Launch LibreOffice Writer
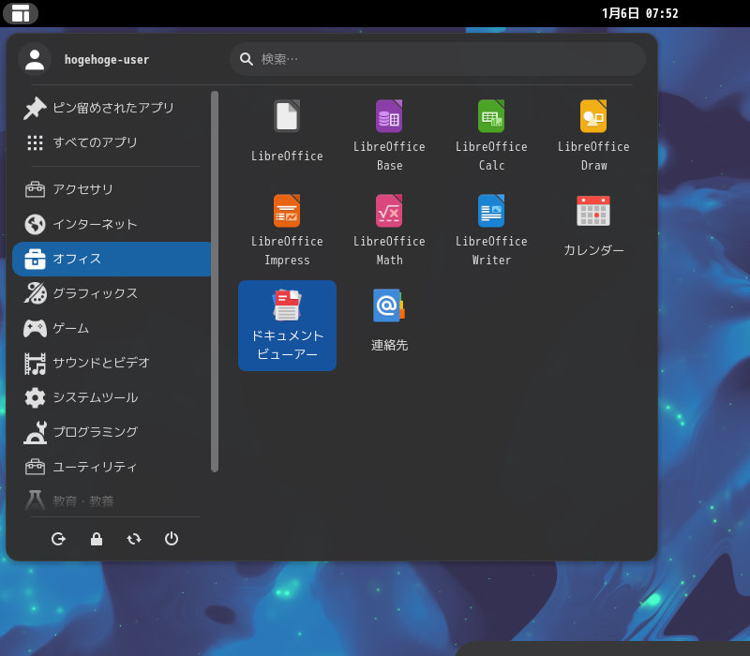Viewport: 750px width, 656px height. coord(491,229)
